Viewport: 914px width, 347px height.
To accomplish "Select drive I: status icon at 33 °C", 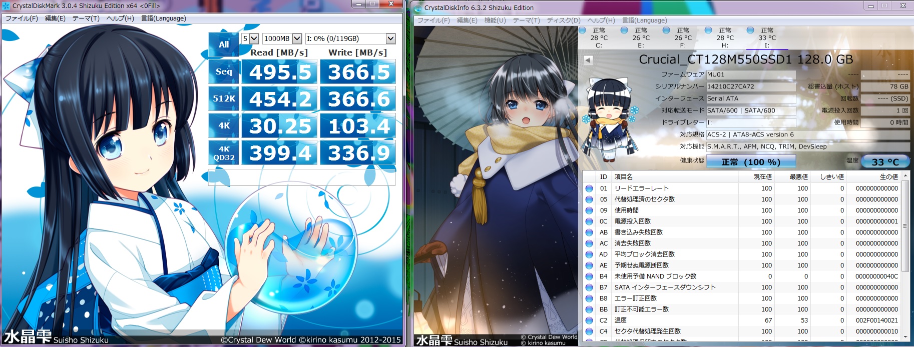I will coord(750,30).
